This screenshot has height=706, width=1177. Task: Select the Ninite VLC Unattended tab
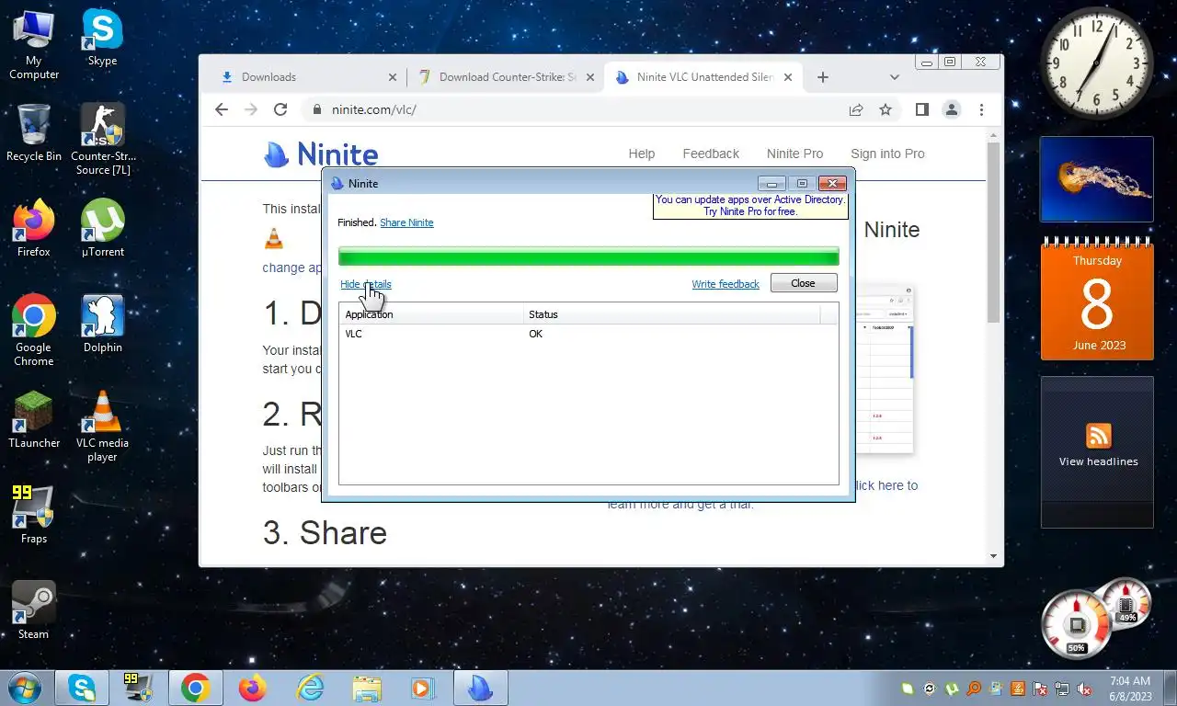704,77
